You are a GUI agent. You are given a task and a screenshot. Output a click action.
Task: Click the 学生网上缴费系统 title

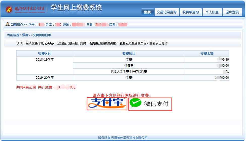click(76, 8)
